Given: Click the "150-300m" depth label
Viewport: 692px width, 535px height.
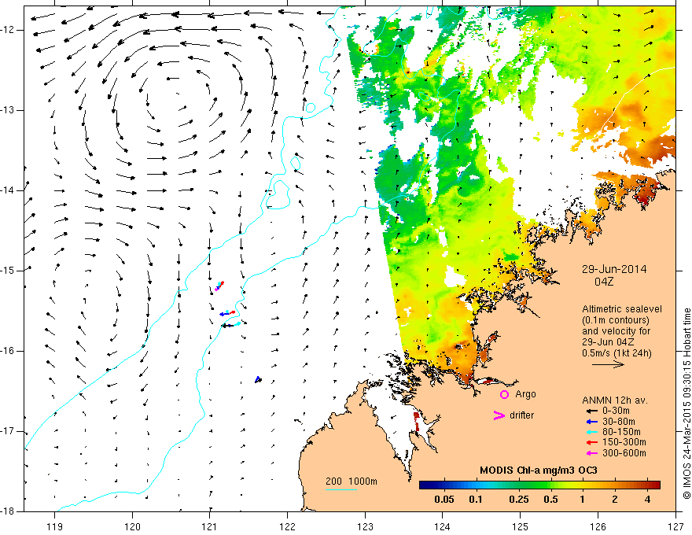Looking at the screenshot, I should 624,443.
